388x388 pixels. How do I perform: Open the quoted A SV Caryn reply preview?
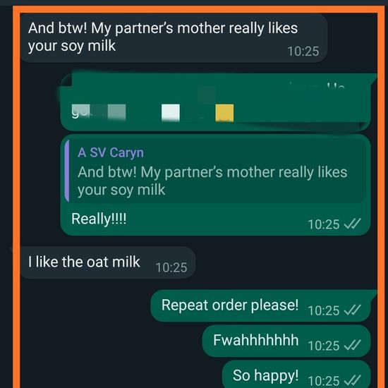(215, 171)
